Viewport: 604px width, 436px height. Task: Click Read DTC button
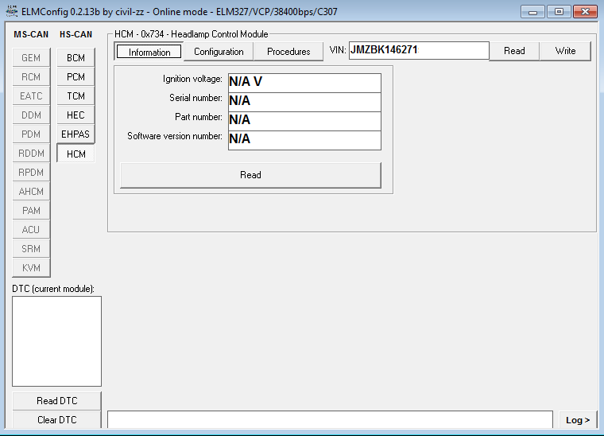tap(56, 401)
